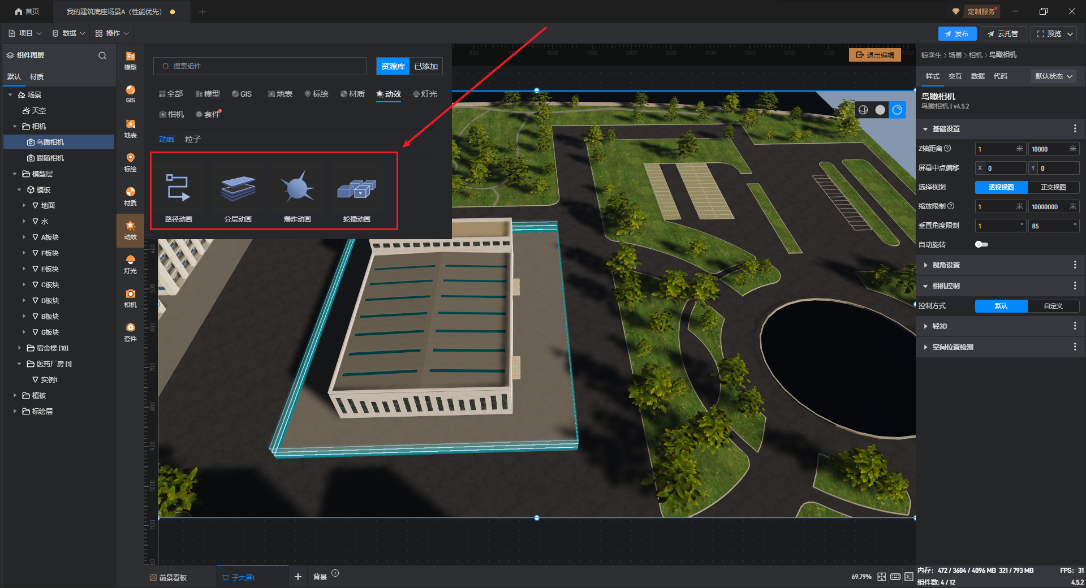Click the viewport crosshair view icon
The image size is (1086, 588).
tap(863, 110)
